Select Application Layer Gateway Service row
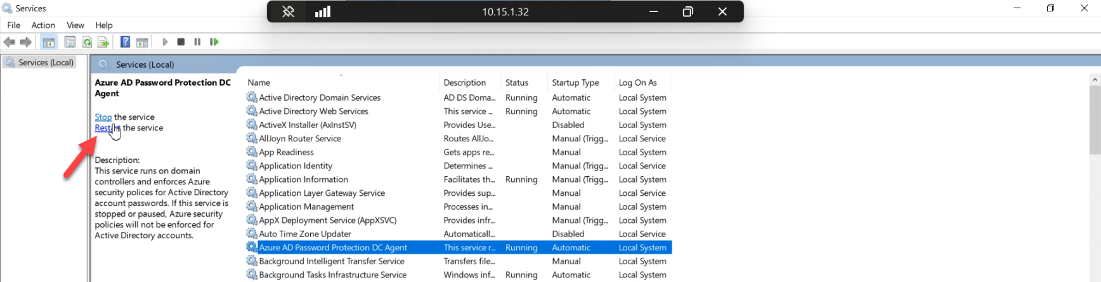Image resolution: width=1101 pixels, height=282 pixels. [459, 193]
